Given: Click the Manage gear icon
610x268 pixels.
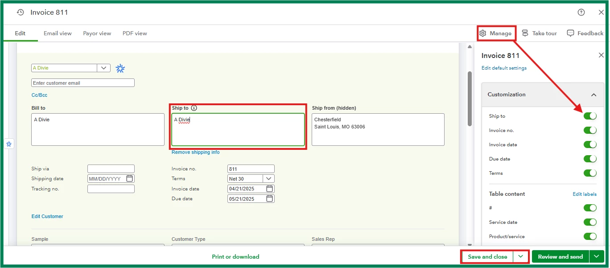Looking at the screenshot, I should [482, 33].
